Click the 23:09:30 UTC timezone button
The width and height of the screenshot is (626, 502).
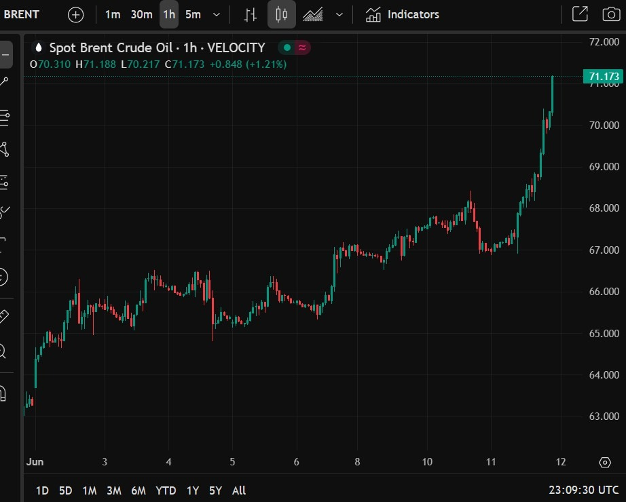click(584, 490)
